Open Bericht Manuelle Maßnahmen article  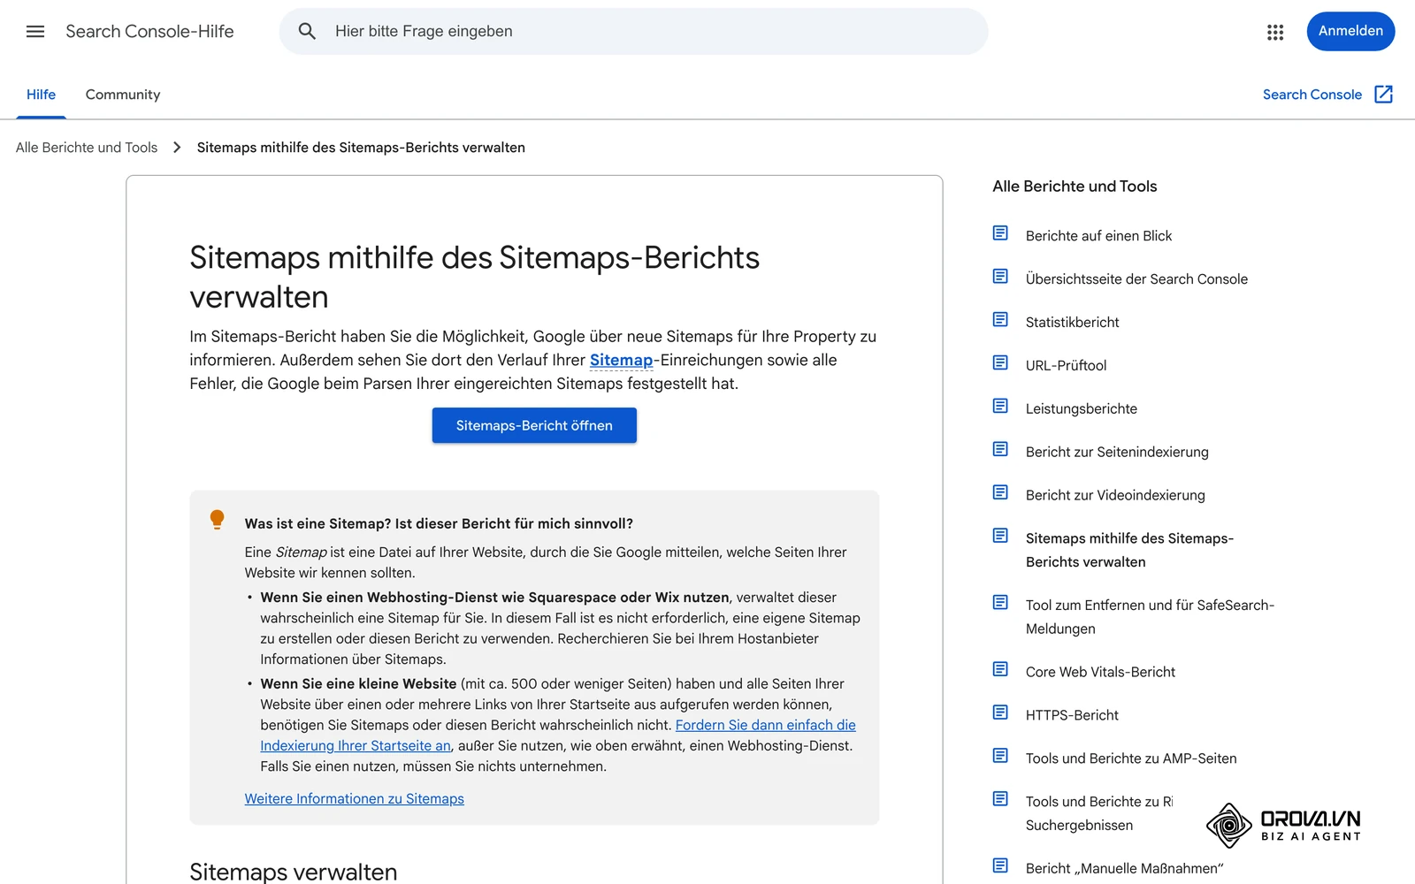(x=1124, y=869)
